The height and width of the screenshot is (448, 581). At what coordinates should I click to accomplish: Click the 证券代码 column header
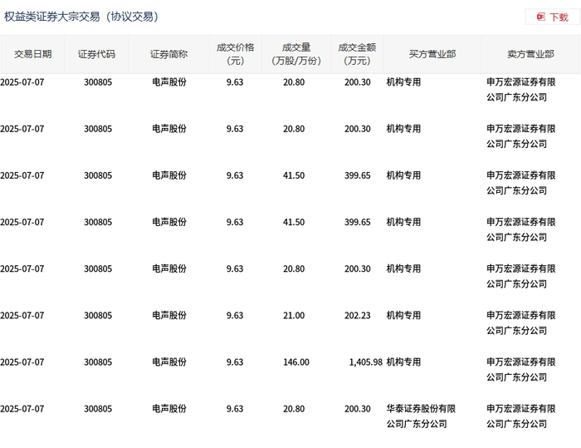(97, 54)
